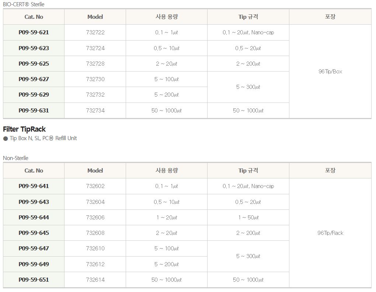Select model number 732606
The height and width of the screenshot is (292, 376).
click(95, 218)
